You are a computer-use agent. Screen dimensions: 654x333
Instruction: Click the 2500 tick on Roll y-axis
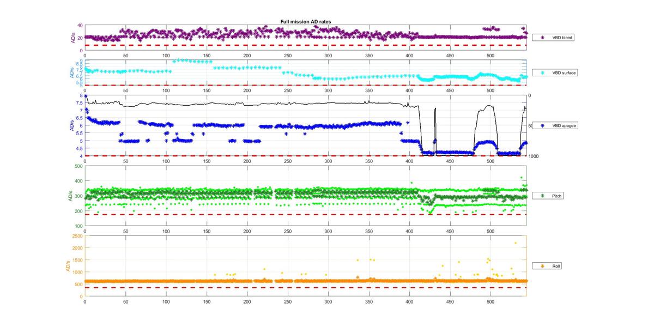pyautogui.click(x=77, y=236)
